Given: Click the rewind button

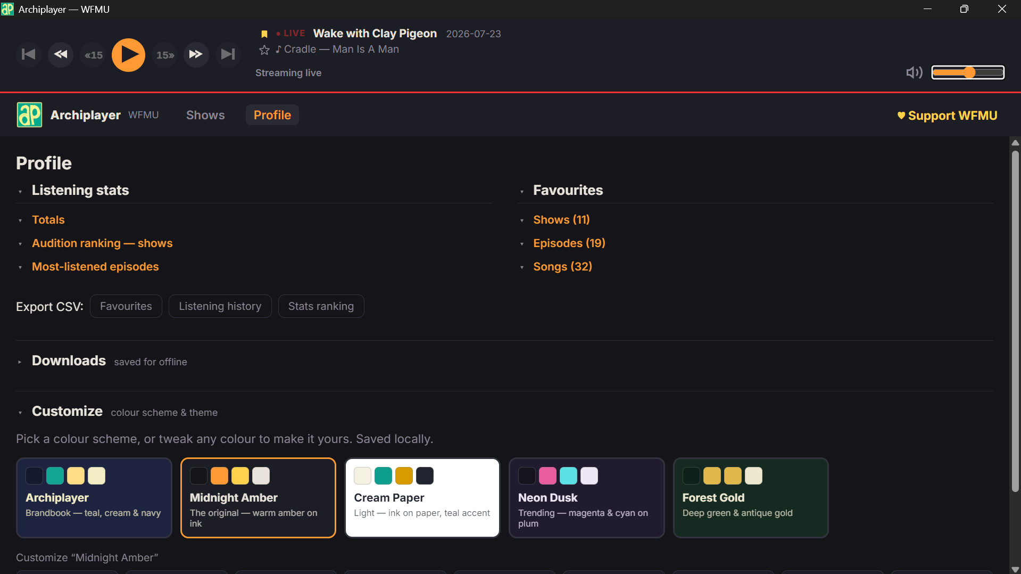Looking at the screenshot, I should point(61,54).
